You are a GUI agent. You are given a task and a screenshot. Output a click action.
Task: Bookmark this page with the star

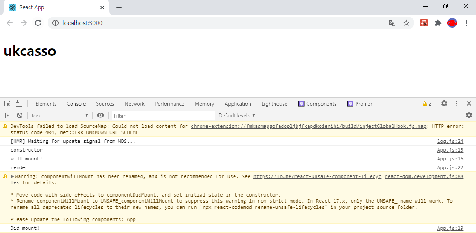[406, 23]
